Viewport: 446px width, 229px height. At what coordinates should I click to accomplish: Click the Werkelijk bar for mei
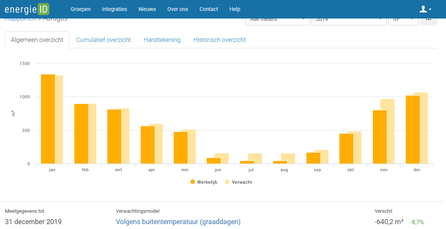181,148
